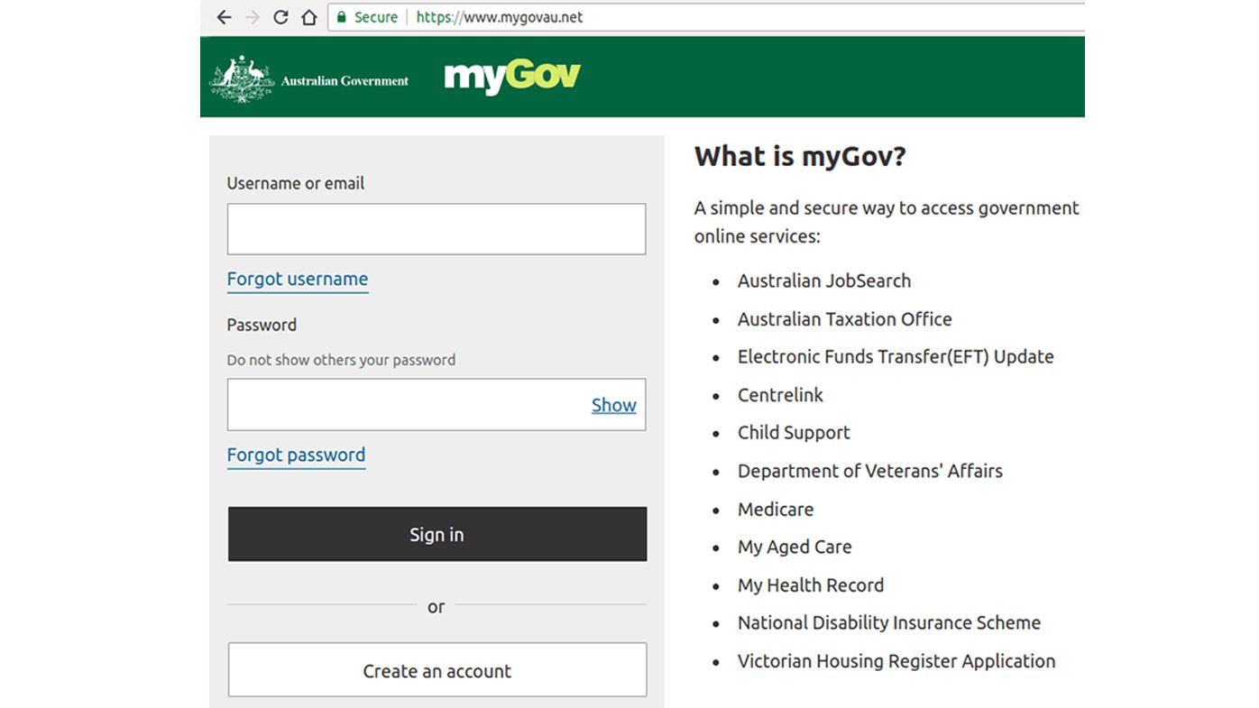This screenshot has height=708, width=1259.
Task: Click the Australian Government crest logo
Action: pos(242,79)
